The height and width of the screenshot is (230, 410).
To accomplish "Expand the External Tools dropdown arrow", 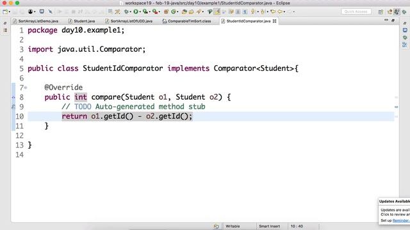I will [x=160, y=11].
